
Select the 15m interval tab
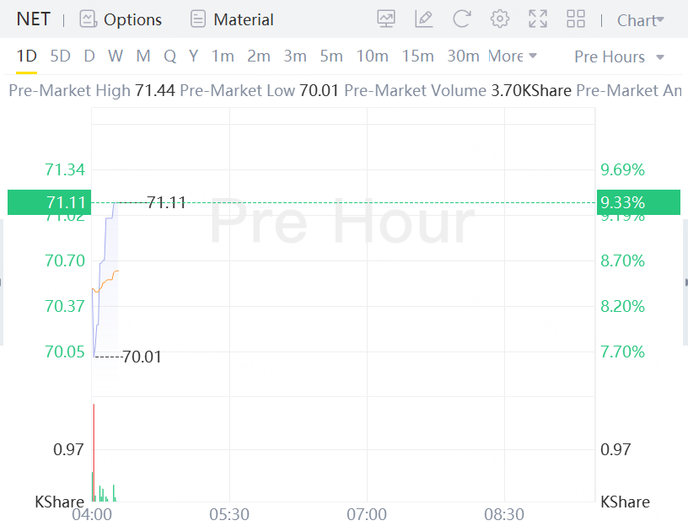coord(417,56)
